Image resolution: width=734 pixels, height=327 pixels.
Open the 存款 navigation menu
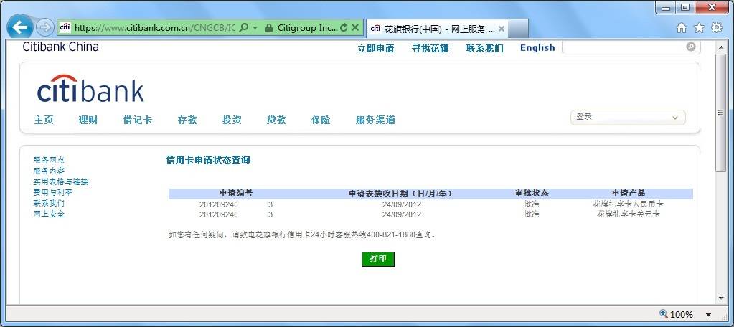[187, 120]
